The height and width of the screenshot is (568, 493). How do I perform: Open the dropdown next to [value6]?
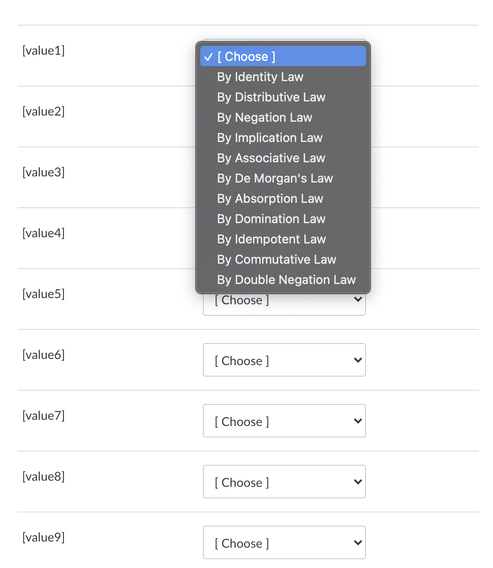pos(284,360)
